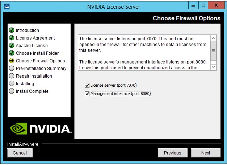Screen dimensions: 227x165
Task: Click the green checkmark beside Choose Install Folder
Action: click(x=12, y=53)
